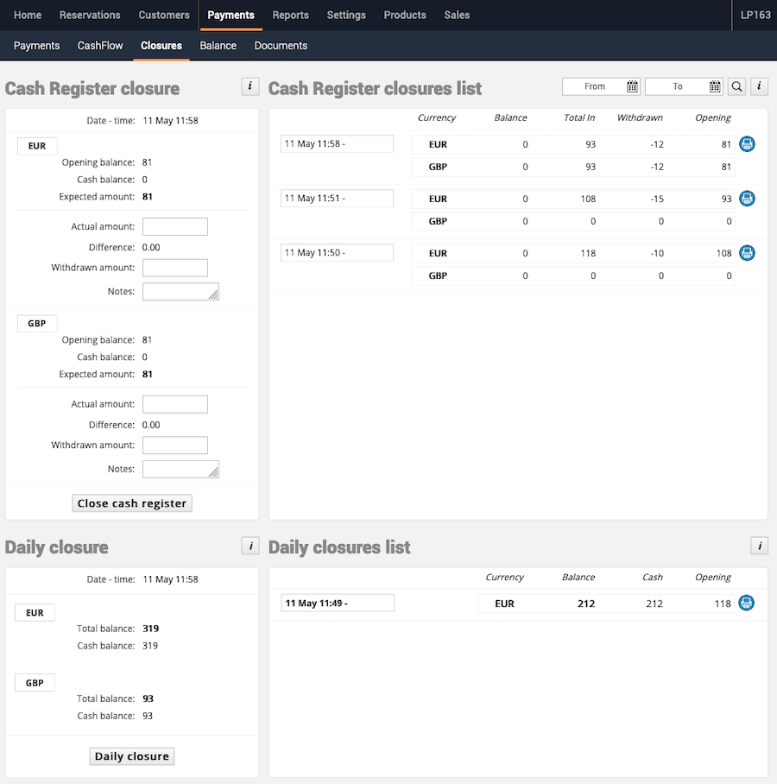Switch to the Payments sub-tab
The width and height of the screenshot is (777, 784).
click(36, 46)
